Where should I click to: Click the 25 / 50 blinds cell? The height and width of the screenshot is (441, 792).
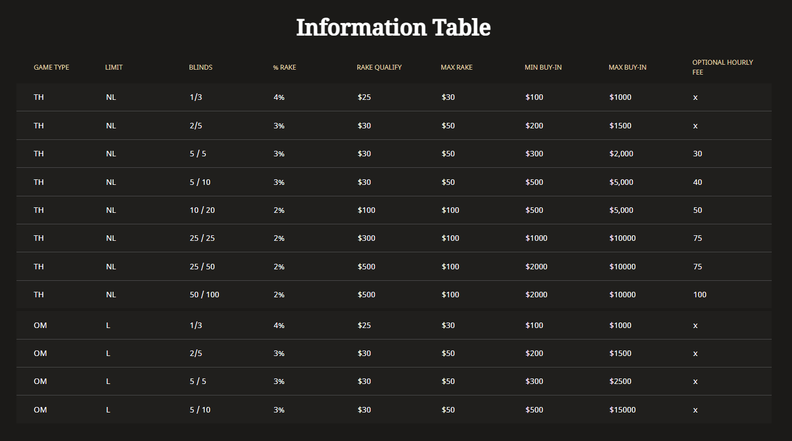click(202, 267)
